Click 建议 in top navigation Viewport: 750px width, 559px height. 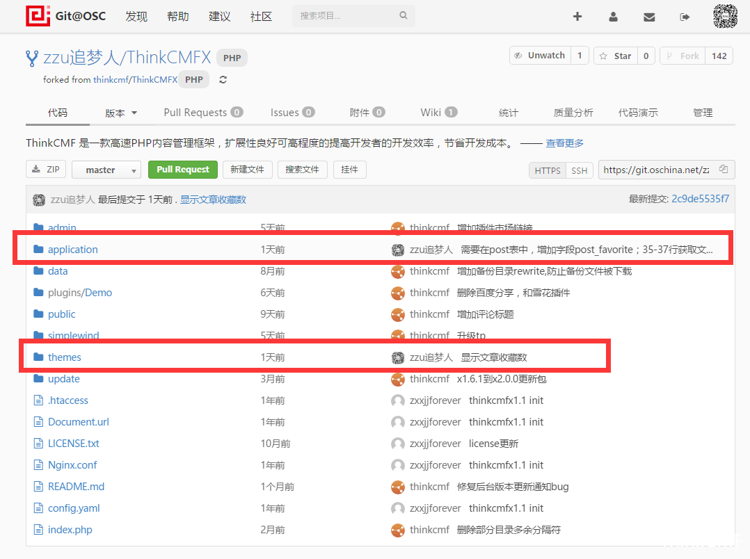pos(220,16)
